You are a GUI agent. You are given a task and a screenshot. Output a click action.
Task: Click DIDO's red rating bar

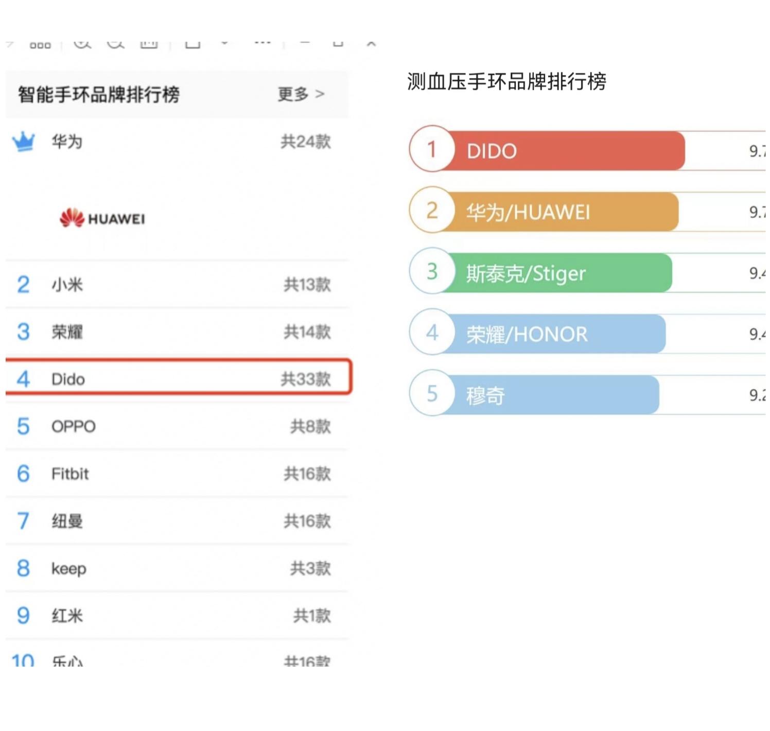click(x=566, y=150)
